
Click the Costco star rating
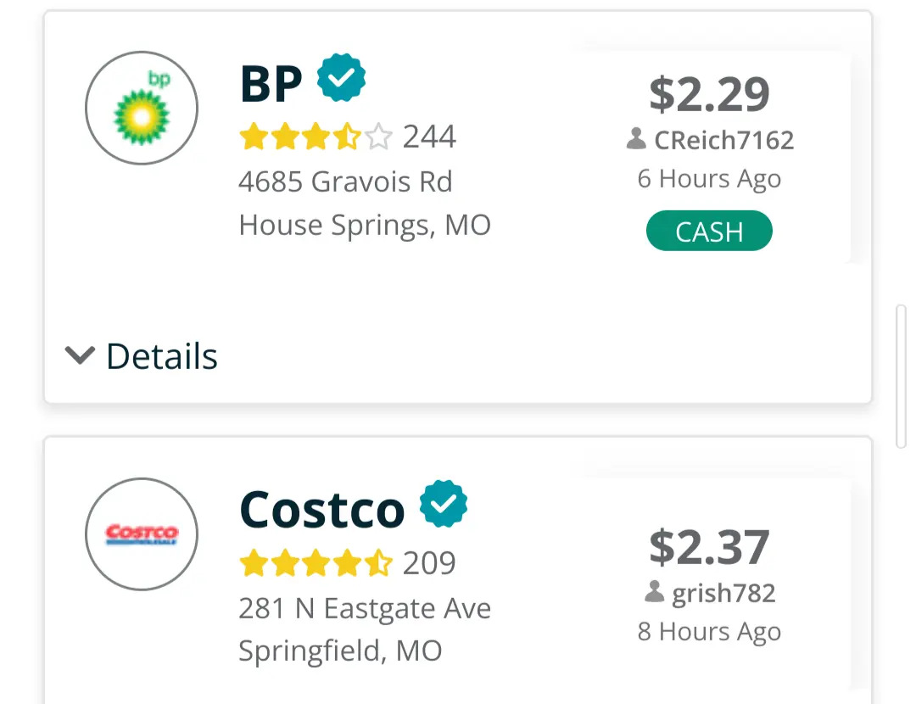click(316, 562)
